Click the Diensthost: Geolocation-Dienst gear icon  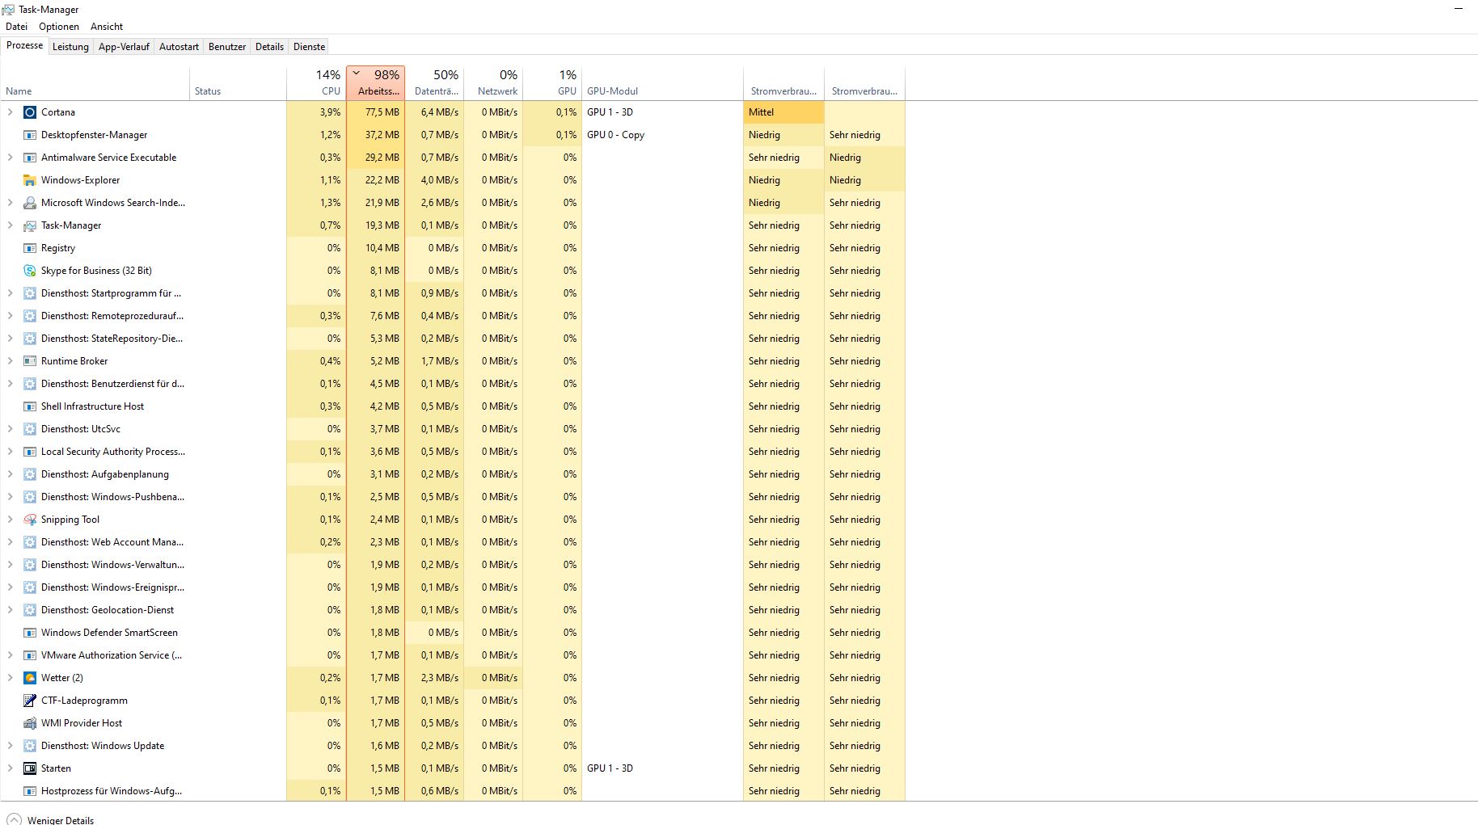pos(30,610)
